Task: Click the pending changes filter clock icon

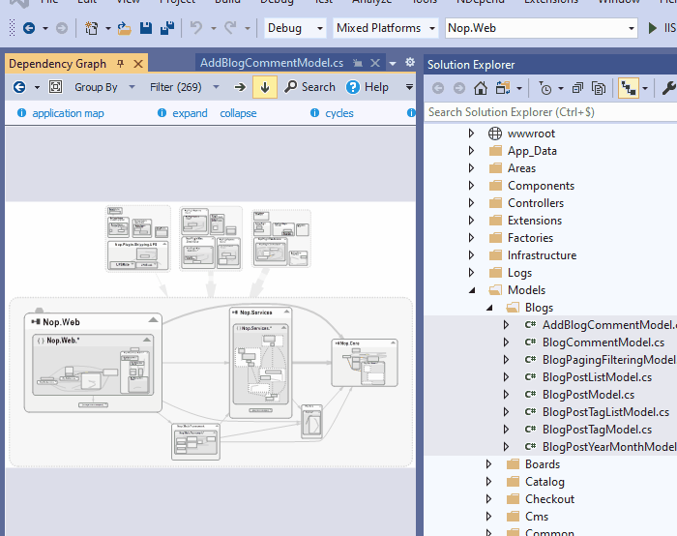Action: [x=547, y=88]
